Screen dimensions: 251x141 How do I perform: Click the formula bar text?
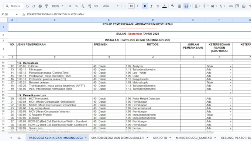pos(55,14)
